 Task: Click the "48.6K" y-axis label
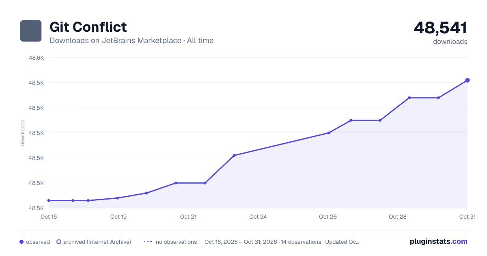[36, 58]
